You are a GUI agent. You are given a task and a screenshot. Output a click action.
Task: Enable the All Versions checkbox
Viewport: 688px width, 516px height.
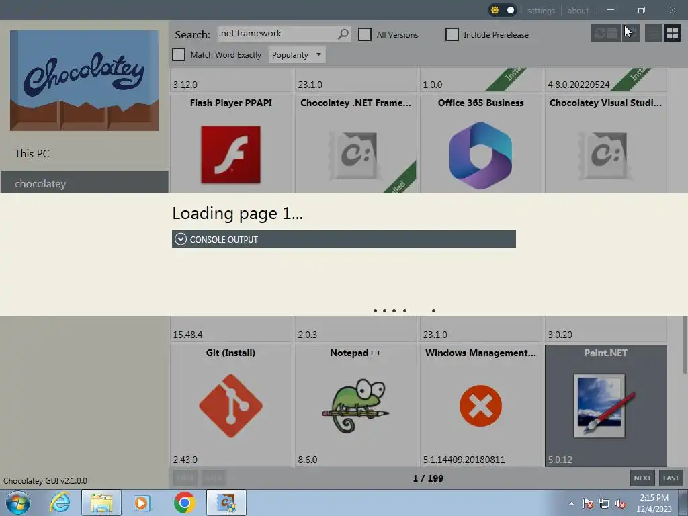365,34
